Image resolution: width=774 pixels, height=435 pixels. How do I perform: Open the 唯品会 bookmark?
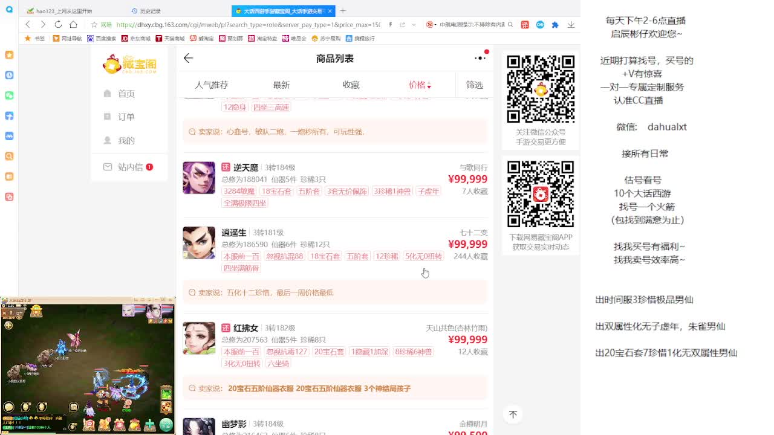[294, 39]
